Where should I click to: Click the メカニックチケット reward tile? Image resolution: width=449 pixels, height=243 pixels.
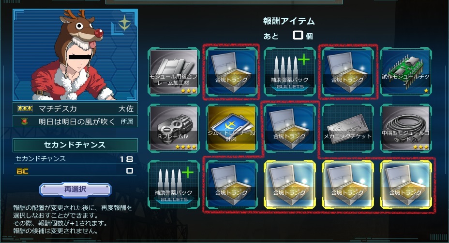click(347, 128)
